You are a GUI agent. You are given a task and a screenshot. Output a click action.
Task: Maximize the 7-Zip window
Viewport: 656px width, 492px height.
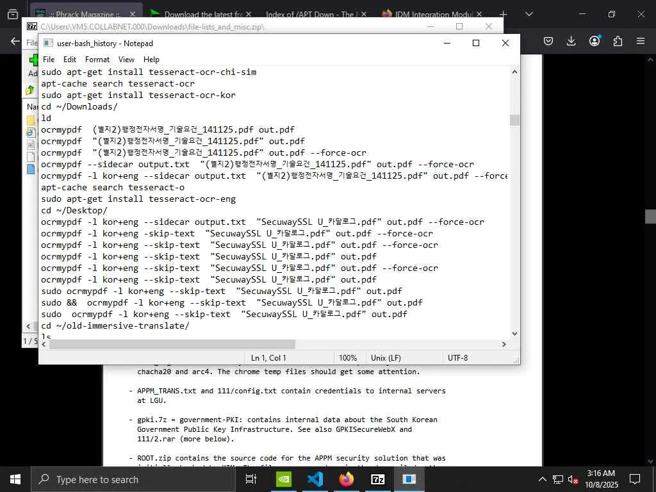459,26
